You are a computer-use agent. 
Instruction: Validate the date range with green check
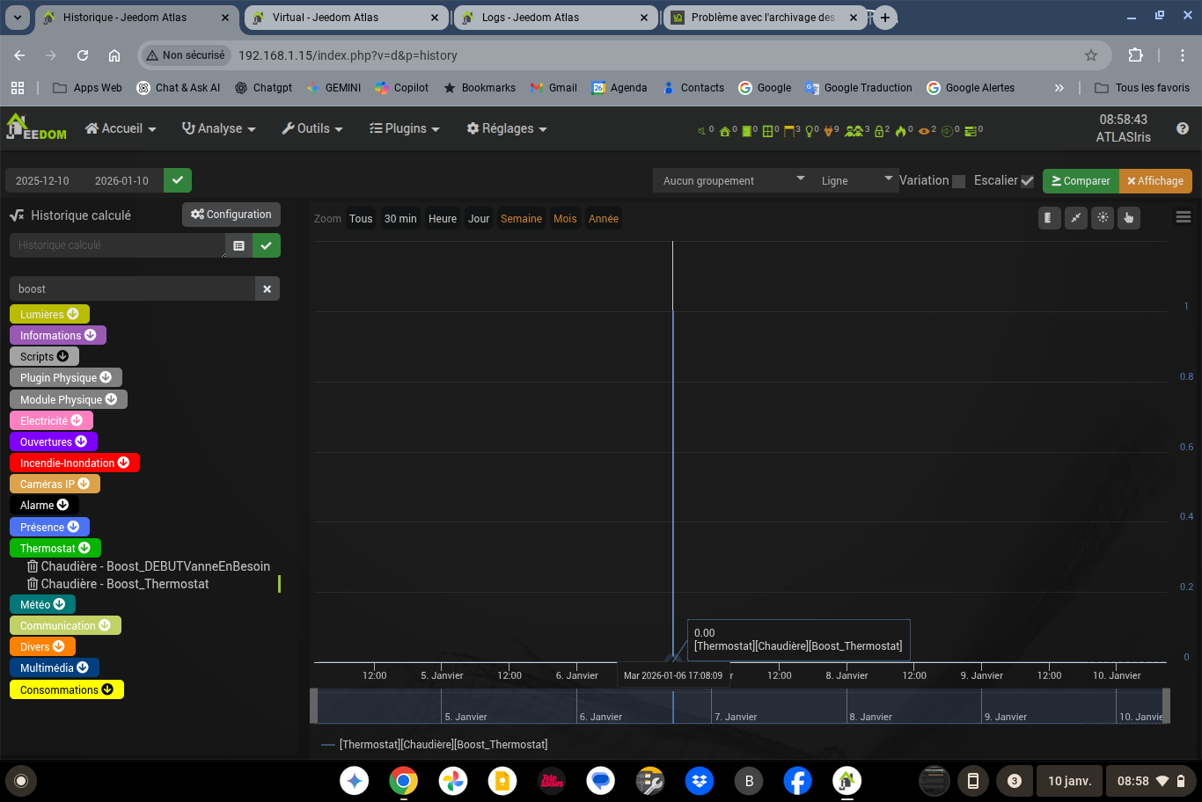point(178,180)
